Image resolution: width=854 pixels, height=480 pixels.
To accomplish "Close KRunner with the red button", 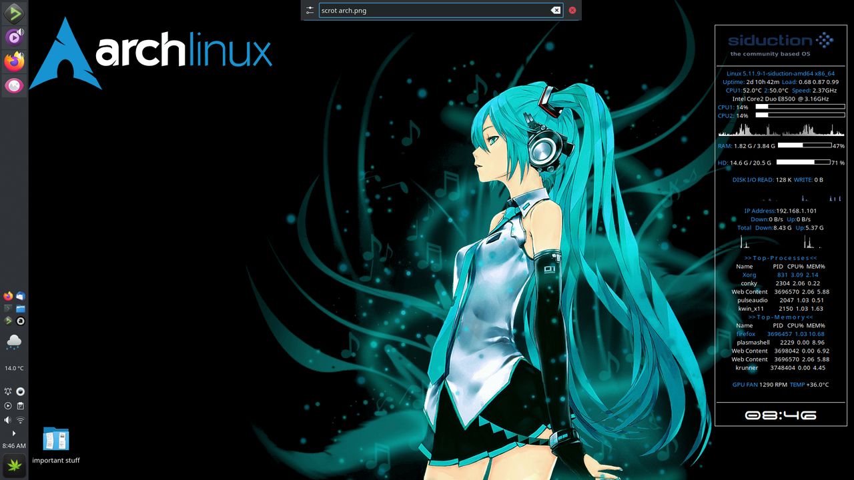I will (572, 10).
